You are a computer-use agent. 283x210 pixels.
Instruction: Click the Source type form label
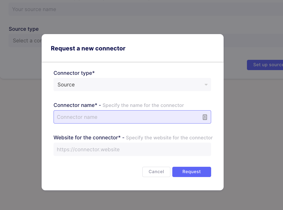(24, 29)
